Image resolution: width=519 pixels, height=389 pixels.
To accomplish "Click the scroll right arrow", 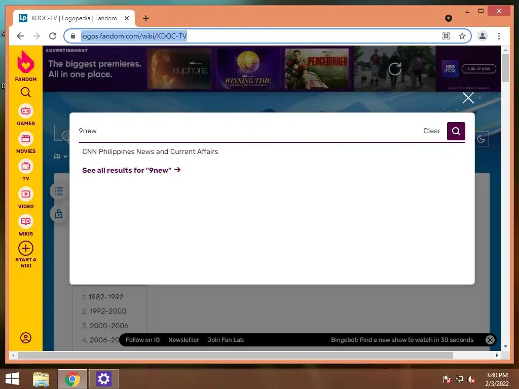I will click(497, 355).
